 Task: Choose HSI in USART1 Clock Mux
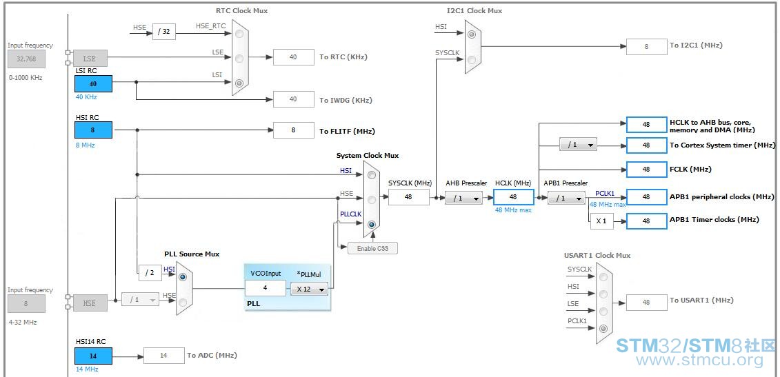(x=603, y=294)
